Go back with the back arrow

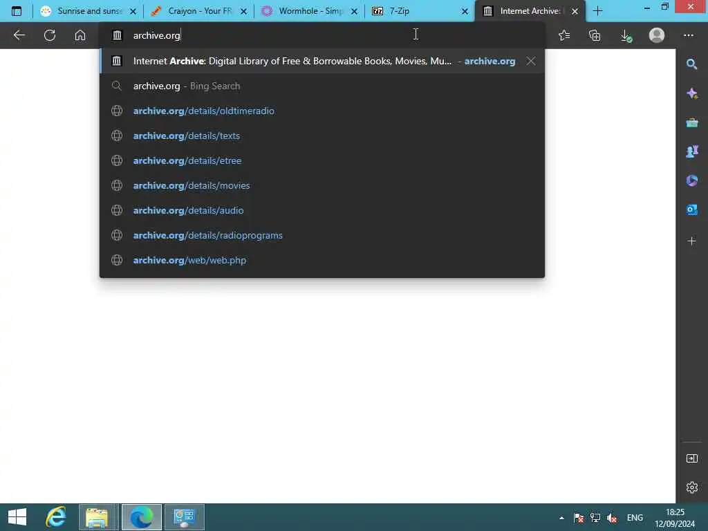click(x=19, y=35)
